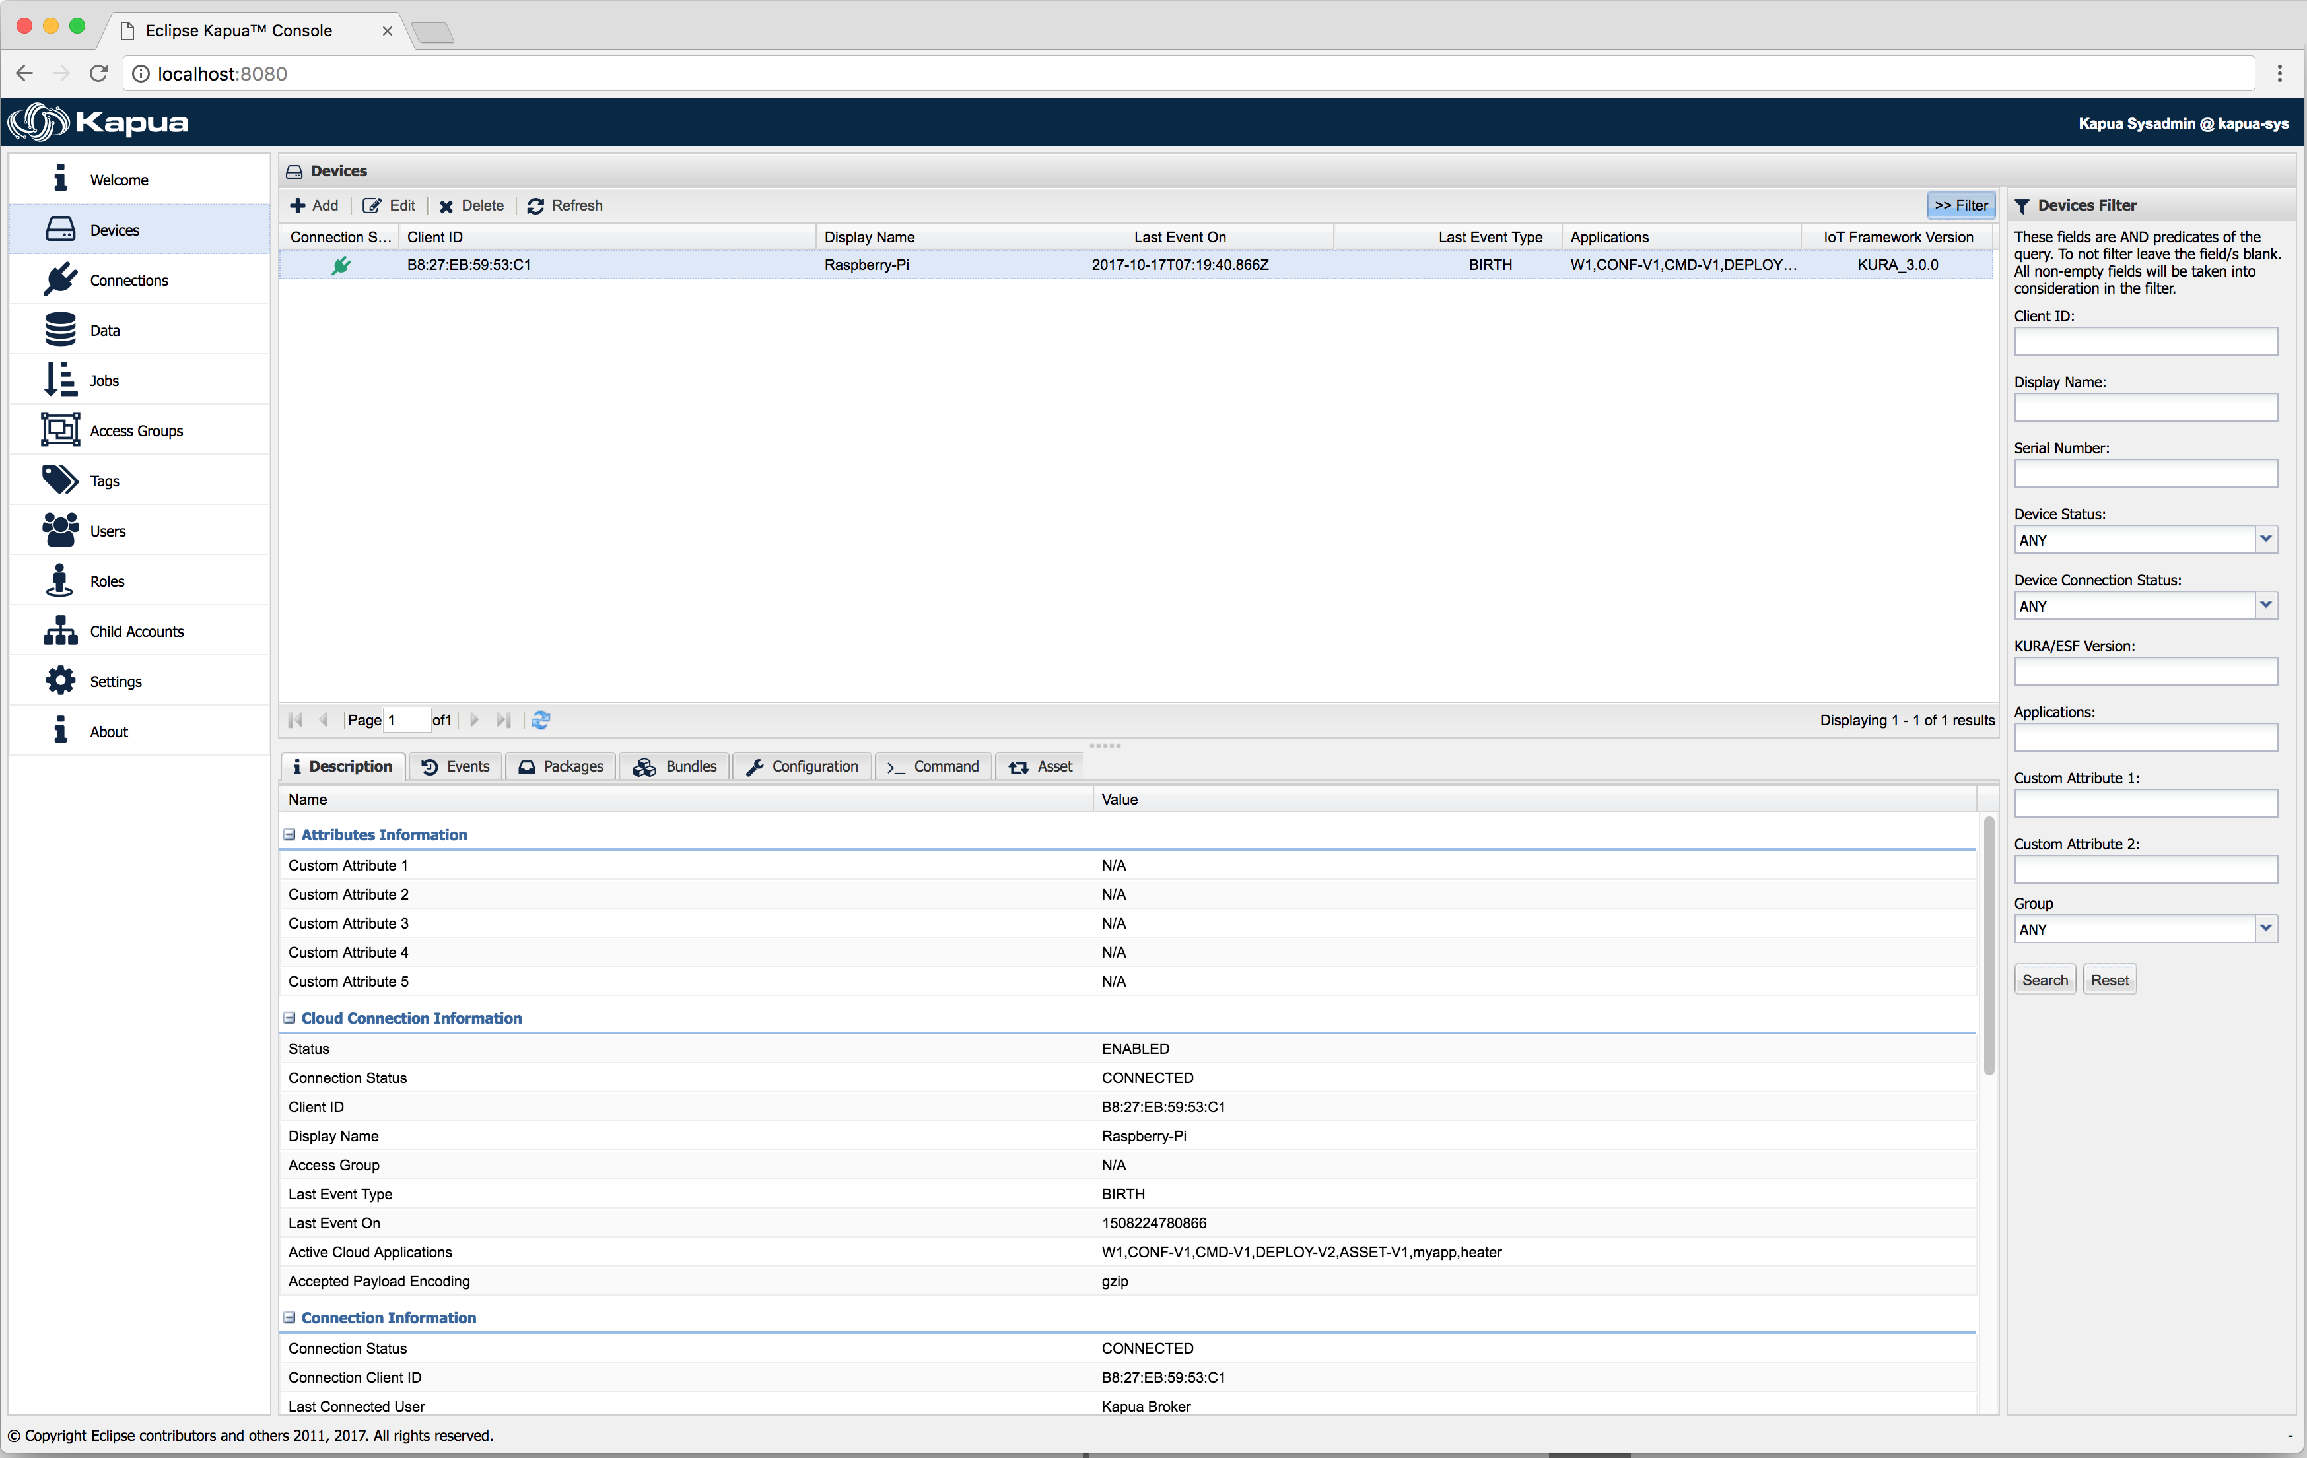
Task: Open the browser menu dots
Action: pyautogui.click(x=2280, y=74)
